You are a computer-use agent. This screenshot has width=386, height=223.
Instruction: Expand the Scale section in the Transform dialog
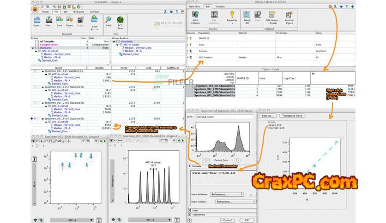(189, 210)
